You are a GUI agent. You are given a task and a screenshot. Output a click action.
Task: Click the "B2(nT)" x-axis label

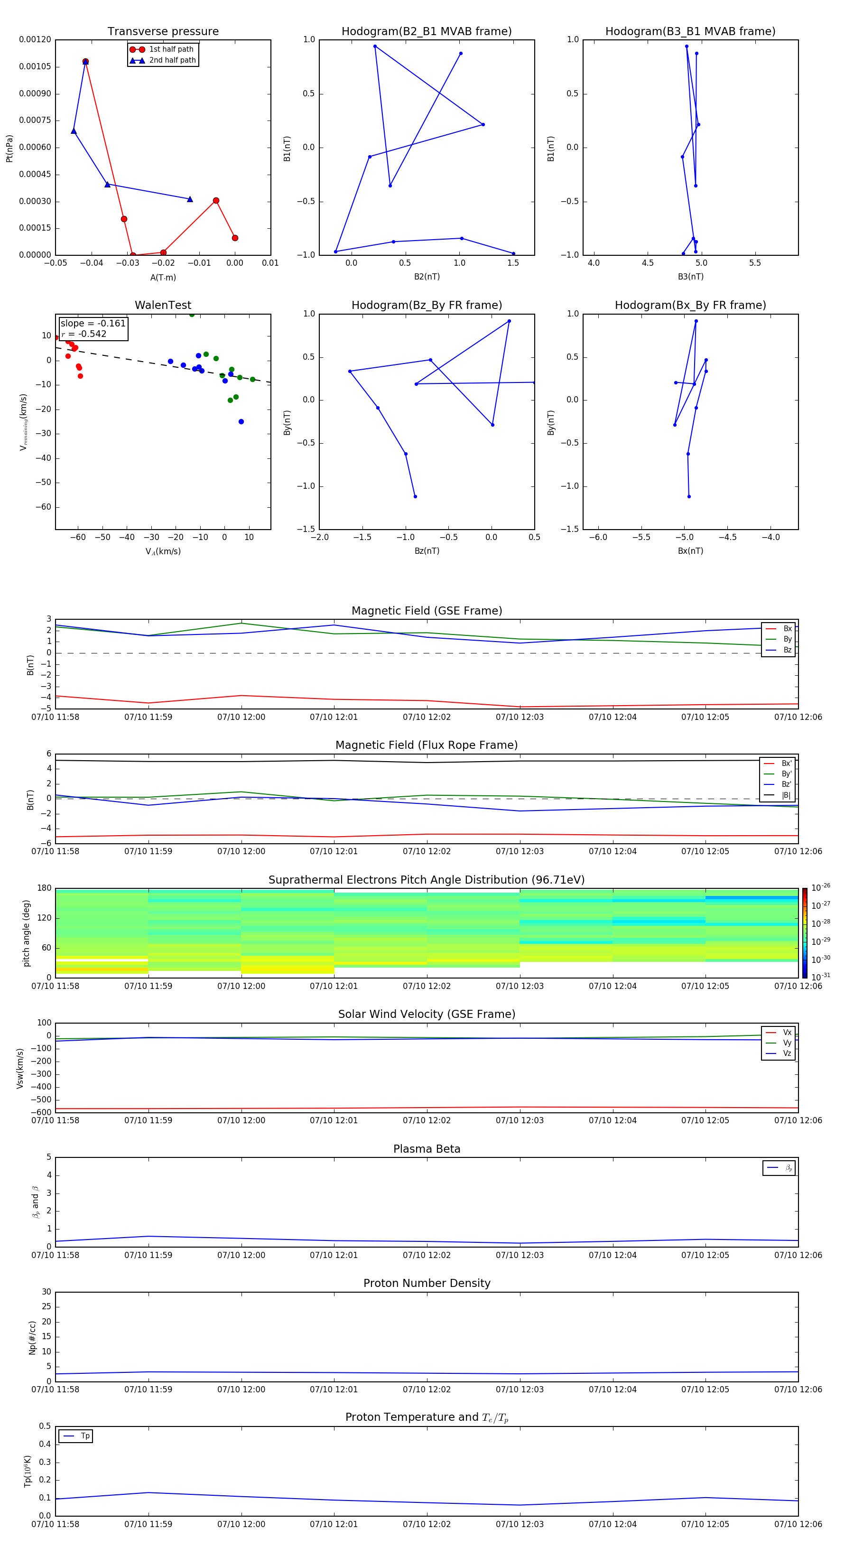(427, 277)
